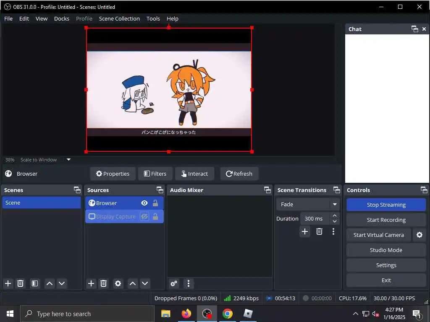Screen dimensions: 430x322
Task: Open Filters for Browser source
Action: coord(155,174)
